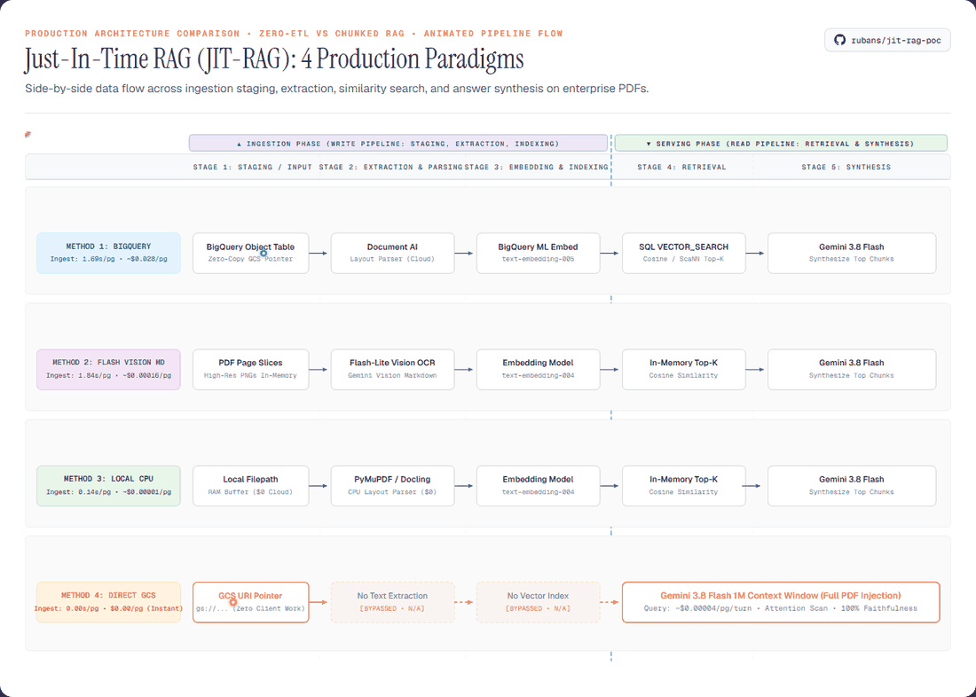Screen dimensions: 976x697
Task: Select the BigQuery Object Table node
Action: (x=251, y=253)
